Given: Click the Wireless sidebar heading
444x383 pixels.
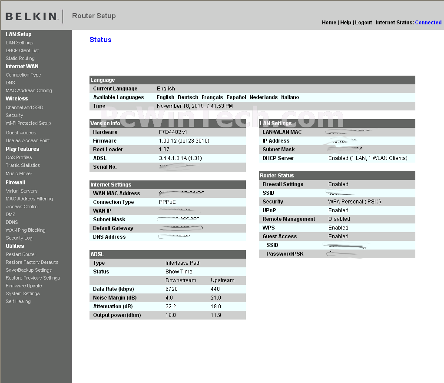Looking at the screenshot, I should [17, 99].
